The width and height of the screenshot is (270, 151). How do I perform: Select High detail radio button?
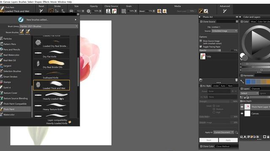pyautogui.click(x=214, y=112)
